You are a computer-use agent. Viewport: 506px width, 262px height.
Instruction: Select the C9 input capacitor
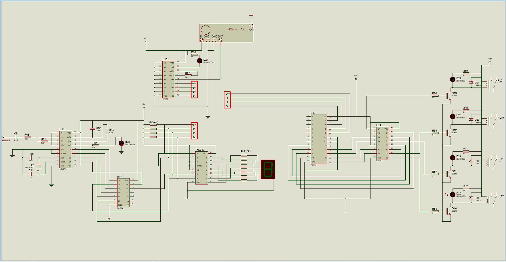16,137
